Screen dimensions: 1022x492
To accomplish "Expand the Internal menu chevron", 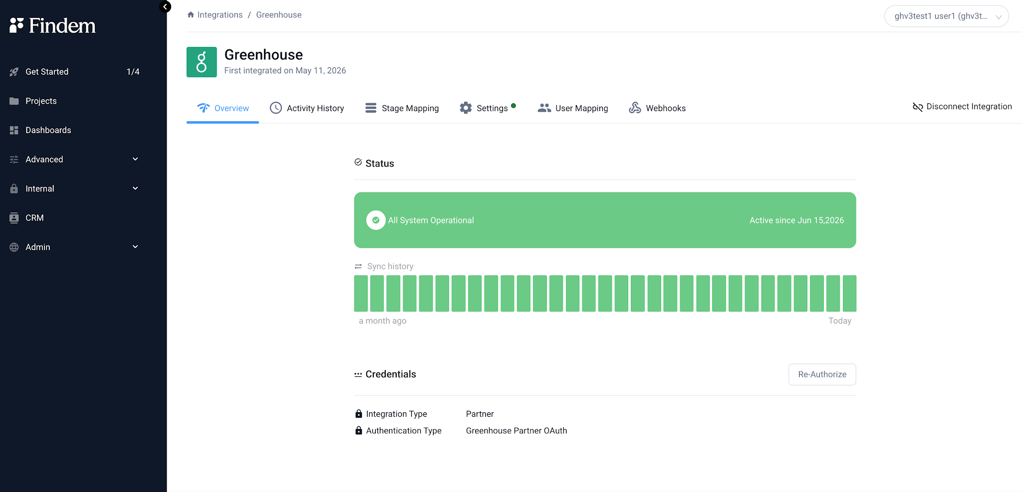I will coord(135,188).
